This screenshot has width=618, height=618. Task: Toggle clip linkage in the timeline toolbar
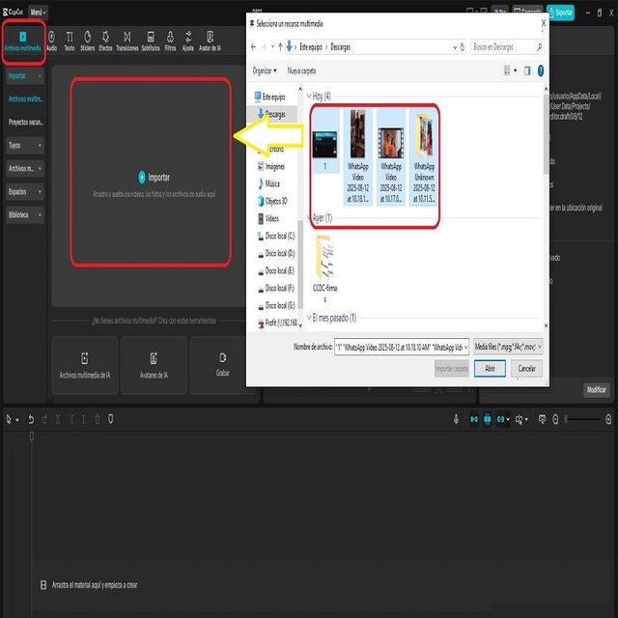tap(502, 419)
